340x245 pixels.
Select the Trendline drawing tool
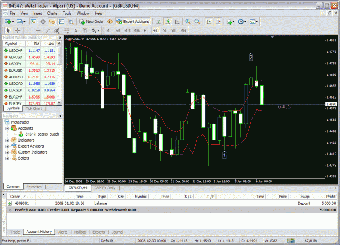48,30
